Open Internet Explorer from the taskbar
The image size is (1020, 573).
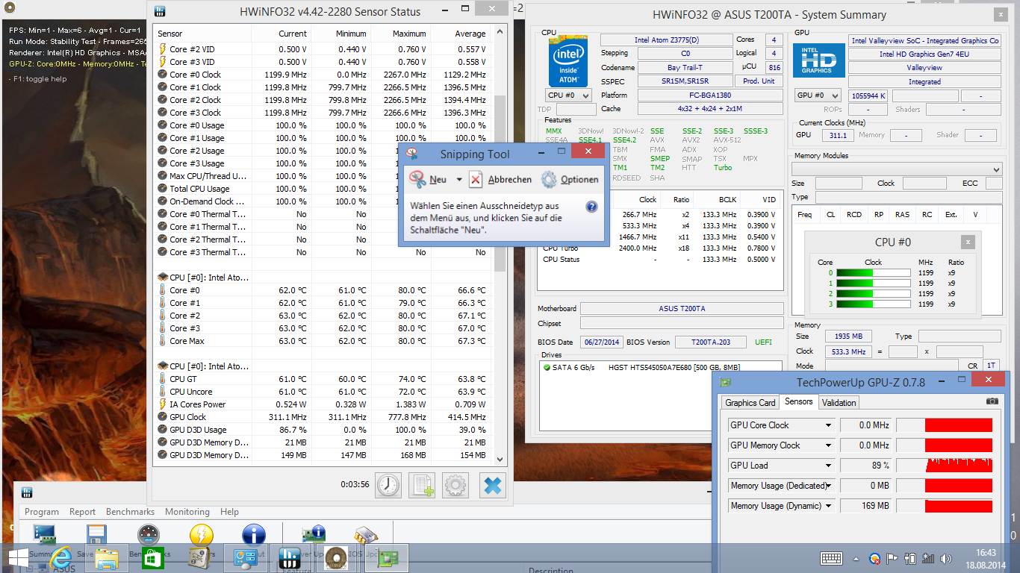(60, 557)
